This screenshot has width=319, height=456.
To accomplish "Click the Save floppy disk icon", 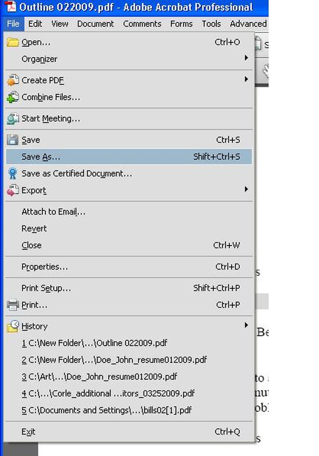I will pos(12,140).
